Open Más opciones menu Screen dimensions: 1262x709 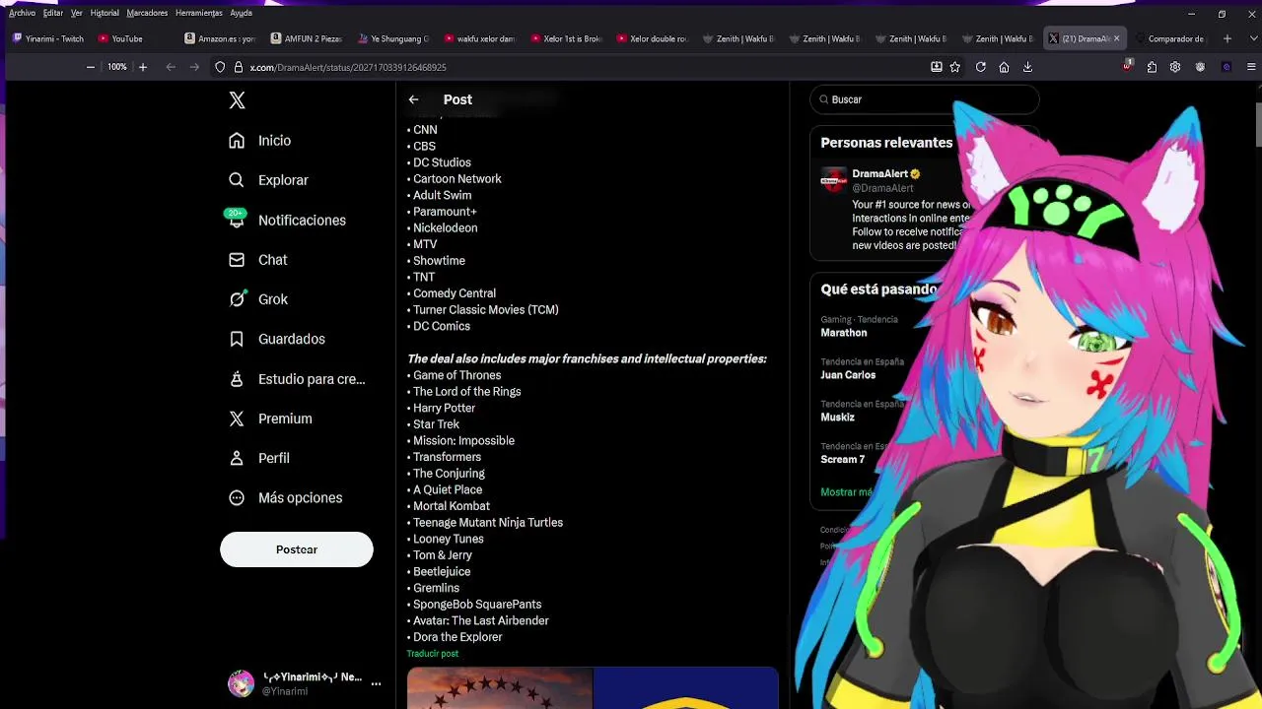(286, 498)
